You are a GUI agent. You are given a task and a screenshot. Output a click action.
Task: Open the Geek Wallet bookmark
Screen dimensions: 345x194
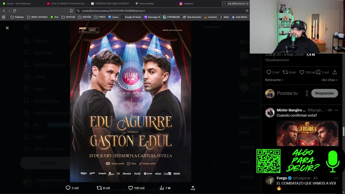(240, 17)
